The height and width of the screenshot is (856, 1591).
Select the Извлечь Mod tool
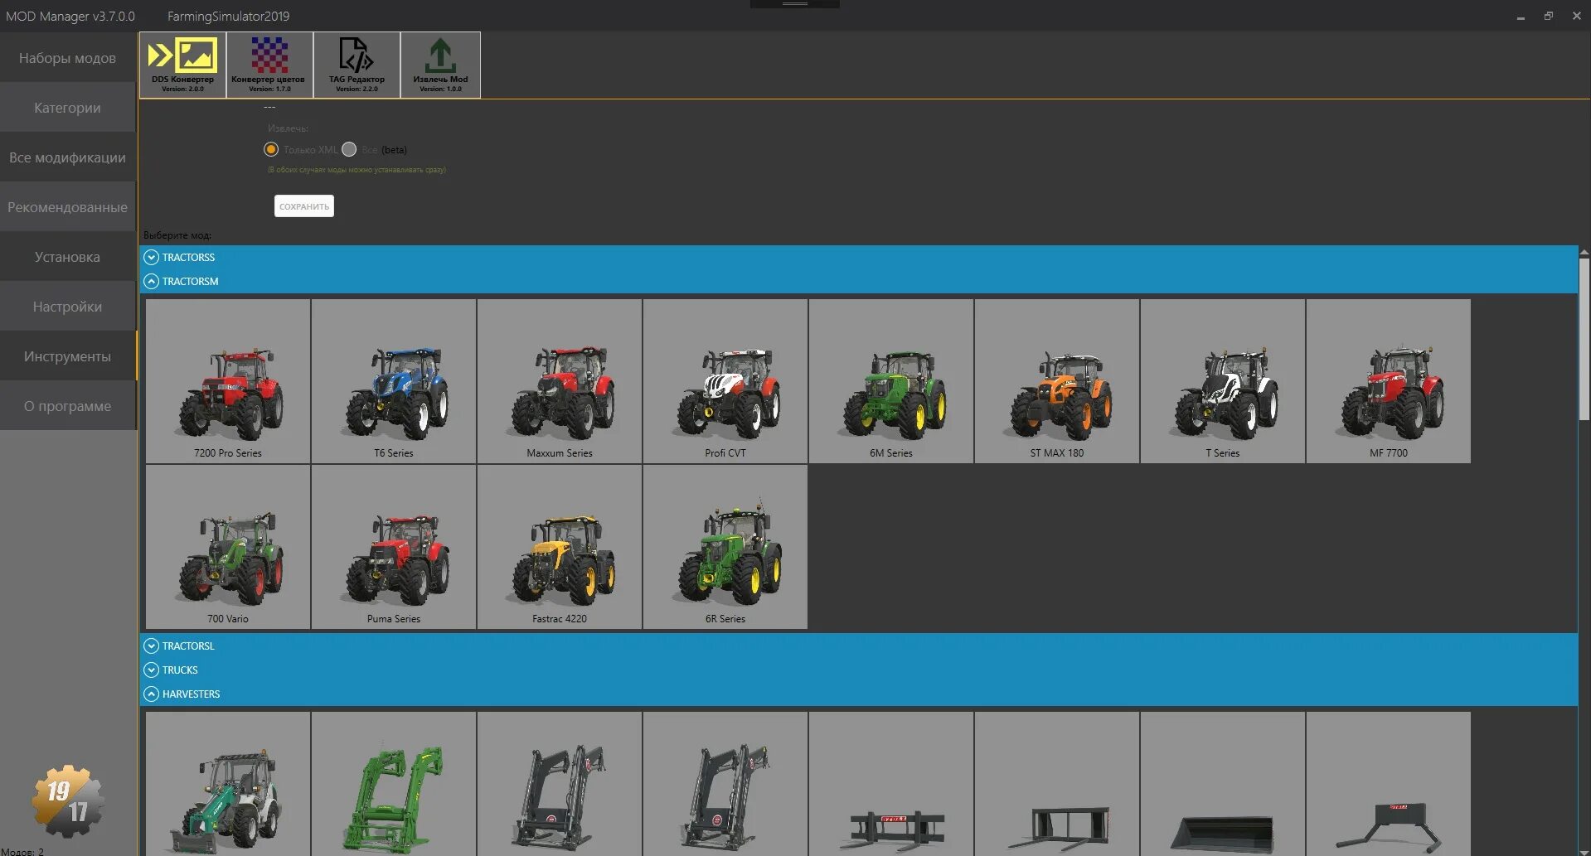440,65
